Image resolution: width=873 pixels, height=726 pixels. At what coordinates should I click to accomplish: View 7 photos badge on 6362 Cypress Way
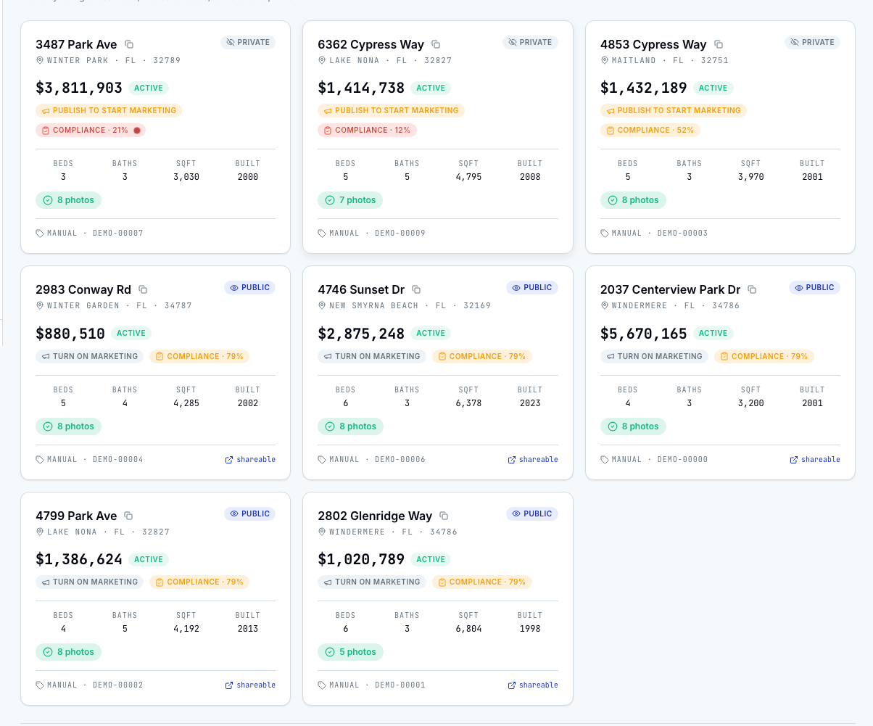pos(350,200)
